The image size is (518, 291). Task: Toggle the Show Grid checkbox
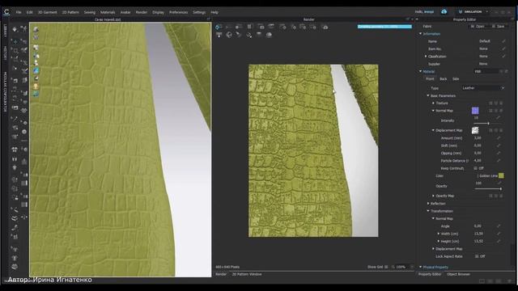386,267
